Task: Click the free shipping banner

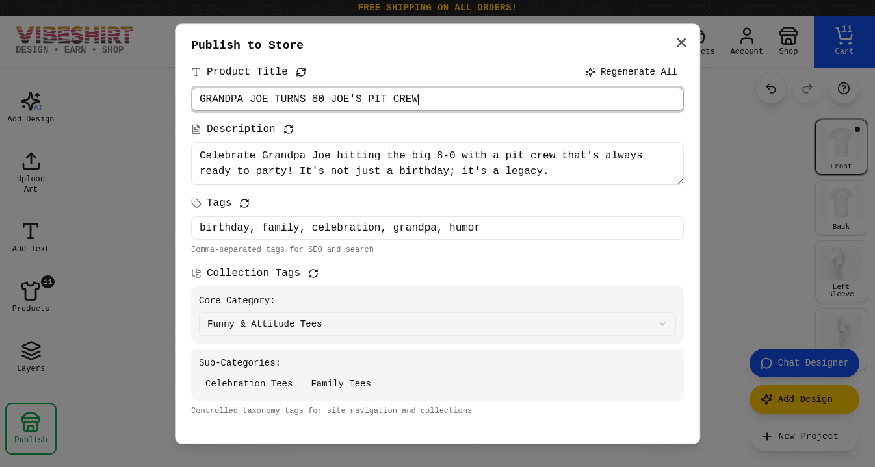Action: tap(437, 8)
